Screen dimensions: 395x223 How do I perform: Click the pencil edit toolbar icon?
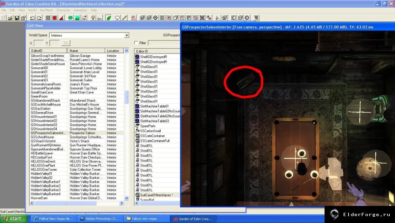[124, 18]
